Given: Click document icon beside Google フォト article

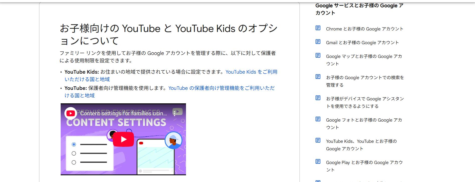Looking at the screenshot, I should 318,119.
